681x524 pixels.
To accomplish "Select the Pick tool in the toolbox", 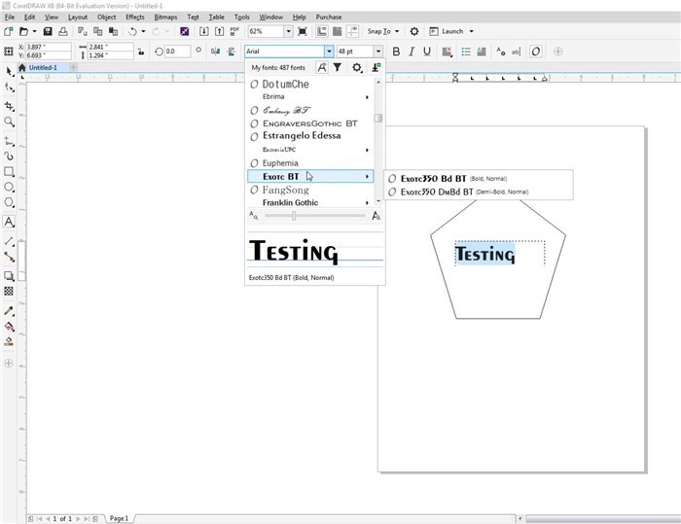I will point(9,72).
